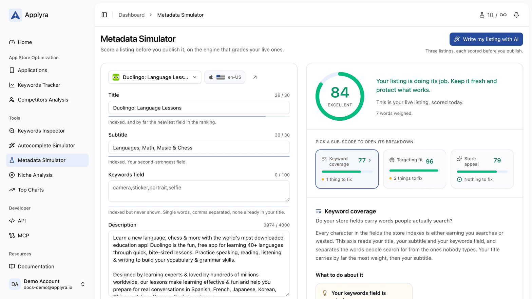
Task: Click the Keyword coverage heading icon
Action: coord(318,212)
